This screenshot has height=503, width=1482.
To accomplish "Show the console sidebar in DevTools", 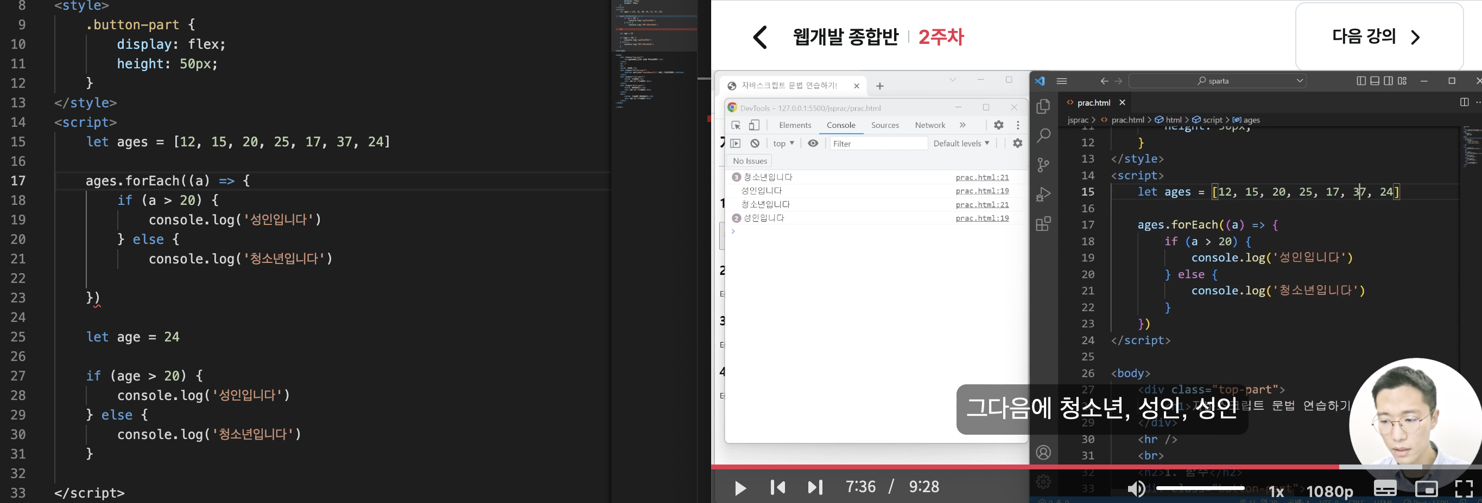I will pyautogui.click(x=736, y=144).
